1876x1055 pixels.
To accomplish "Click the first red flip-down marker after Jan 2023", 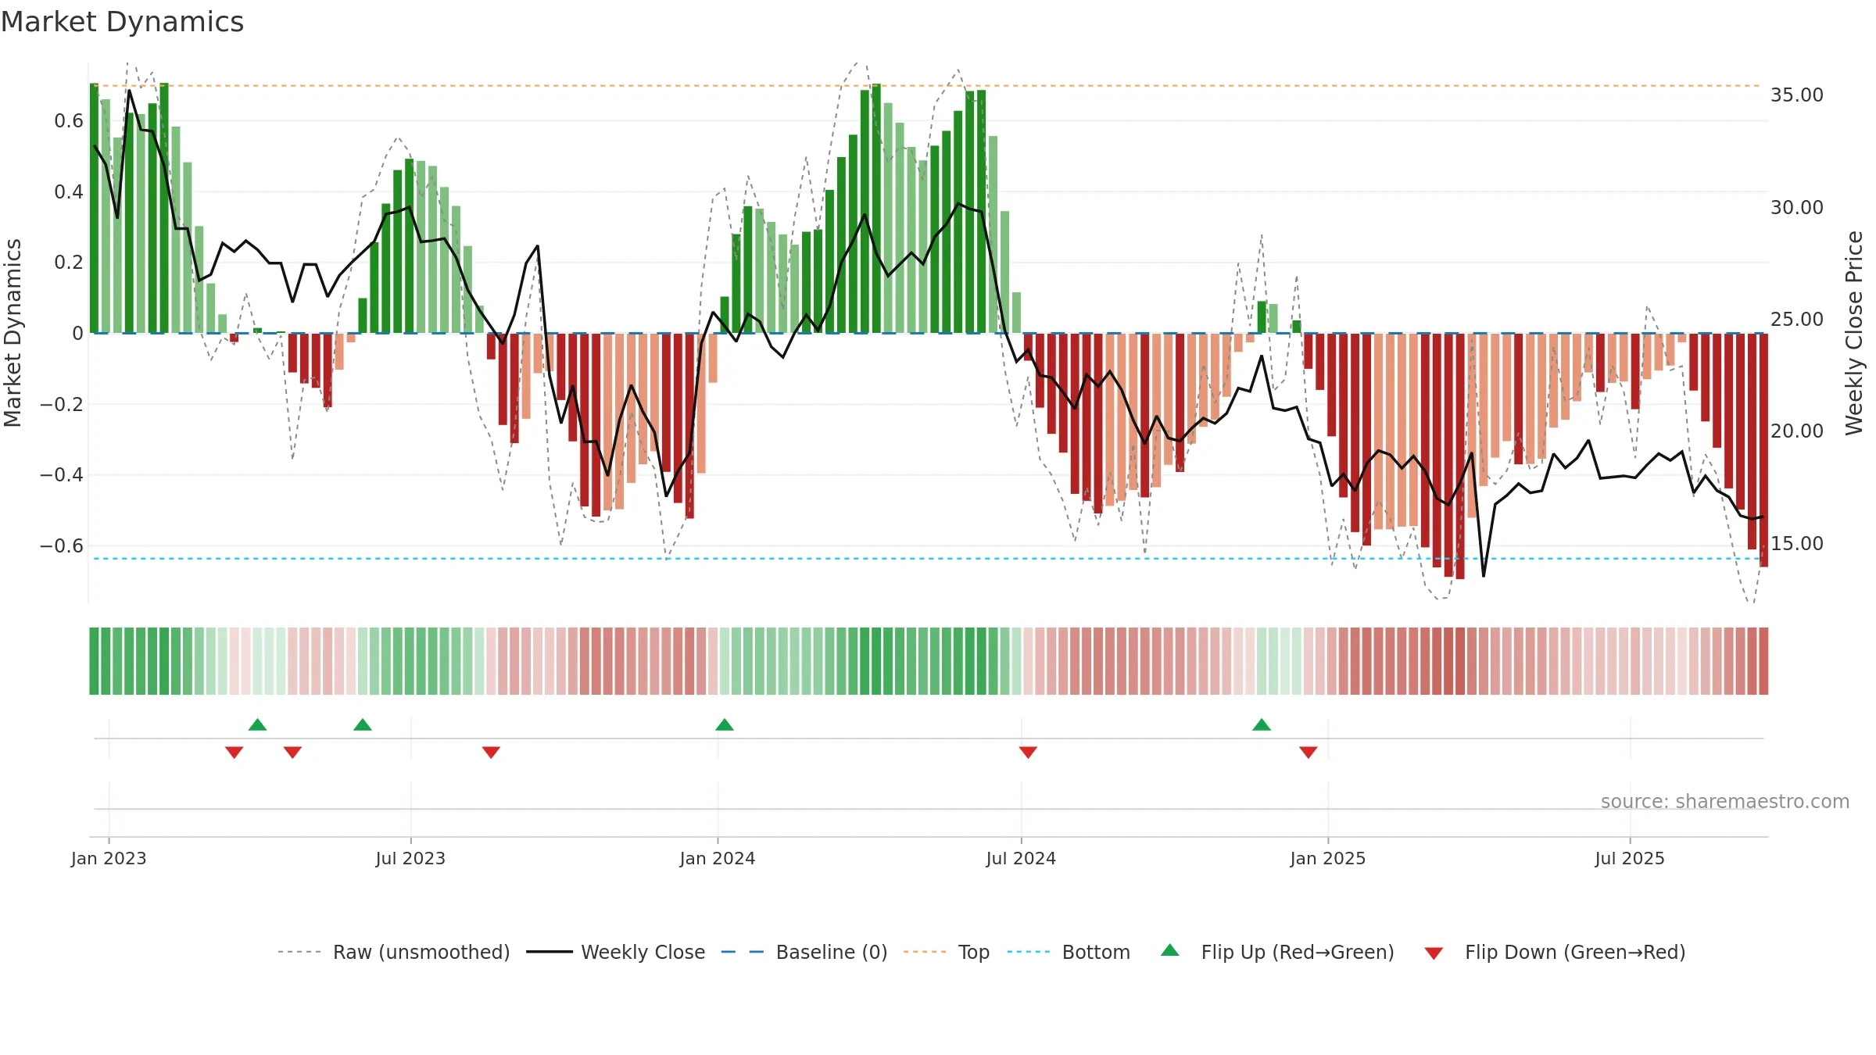I will pyautogui.click(x=234, y=752).
